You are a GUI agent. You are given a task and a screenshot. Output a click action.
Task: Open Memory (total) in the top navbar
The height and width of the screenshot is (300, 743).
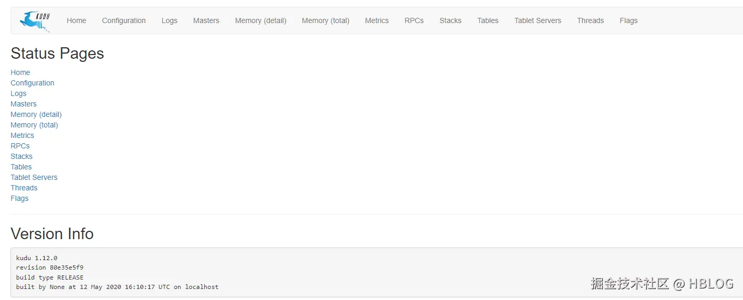(326, 20)
